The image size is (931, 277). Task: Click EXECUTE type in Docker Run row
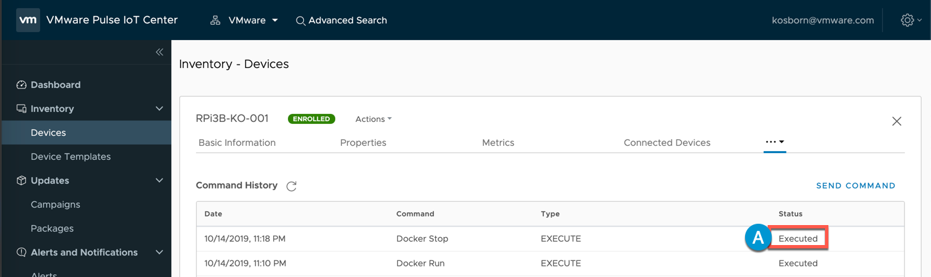(x=561, y=263)
